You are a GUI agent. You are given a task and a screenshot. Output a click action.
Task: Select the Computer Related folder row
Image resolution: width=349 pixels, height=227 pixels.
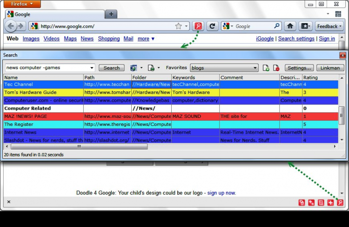(x=171, y=108)
